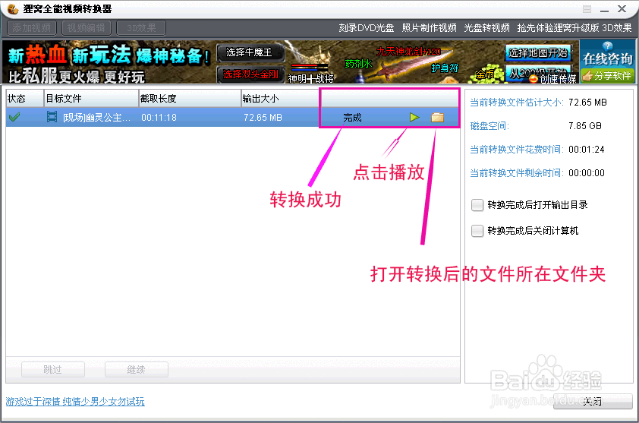The image size is (639, 423).
Task: Open 光盘转视频 link
Action: point(487,28)
